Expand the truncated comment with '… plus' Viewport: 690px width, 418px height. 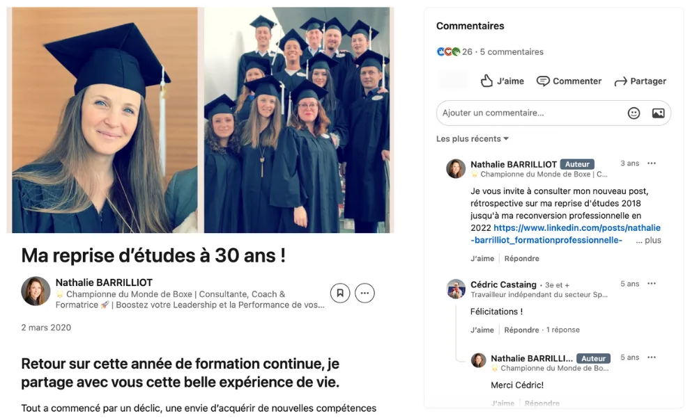[x=648, y=241]
